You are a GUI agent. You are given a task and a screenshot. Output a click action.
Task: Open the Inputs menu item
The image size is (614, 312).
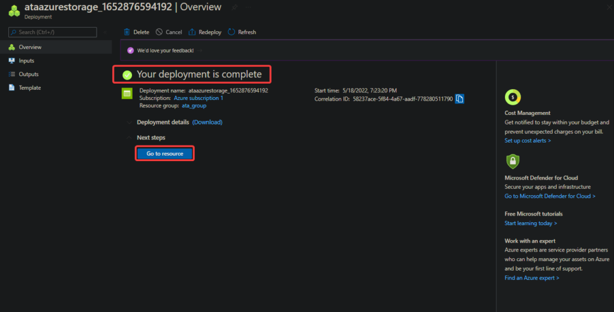pos(26,60)
